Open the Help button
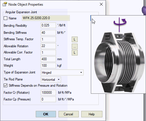Viewport: 146px width, 121px height. tap(92, 114)
